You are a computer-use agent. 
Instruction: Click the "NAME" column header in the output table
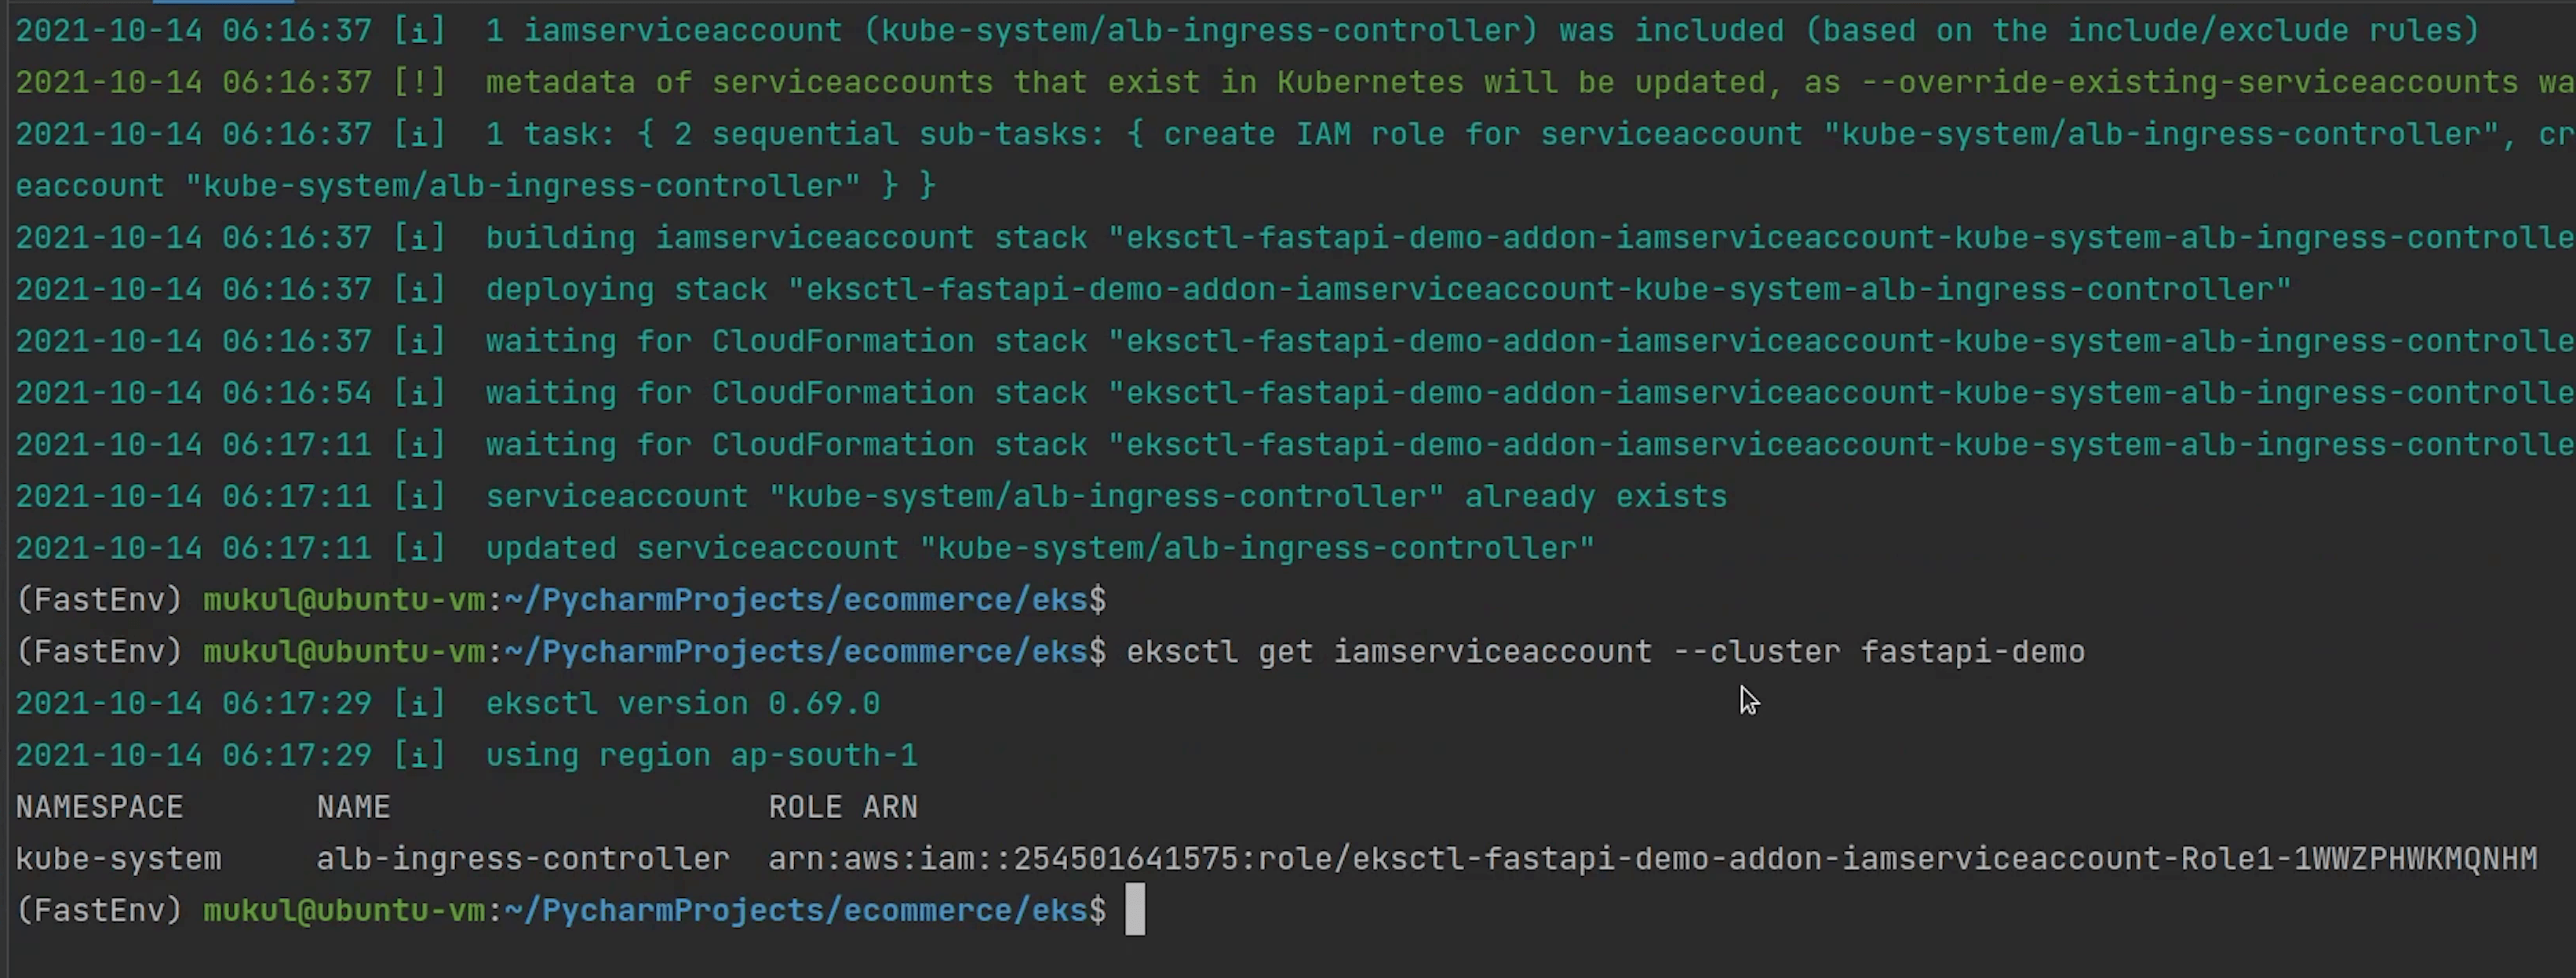click(x=353, y=807)
